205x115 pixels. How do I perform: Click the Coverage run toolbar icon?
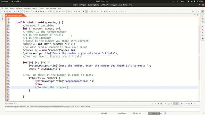(x=36, y=11)
